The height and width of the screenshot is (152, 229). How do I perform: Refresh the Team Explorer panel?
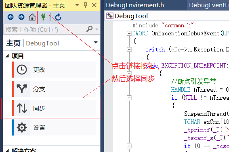[58, 17]
